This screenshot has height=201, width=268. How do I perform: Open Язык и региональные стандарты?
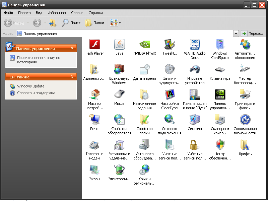145,175
